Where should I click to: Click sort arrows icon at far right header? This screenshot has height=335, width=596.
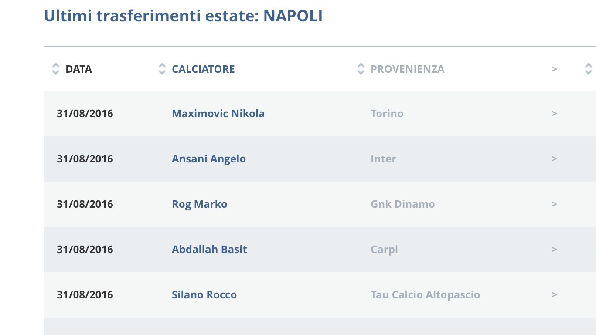588,69
